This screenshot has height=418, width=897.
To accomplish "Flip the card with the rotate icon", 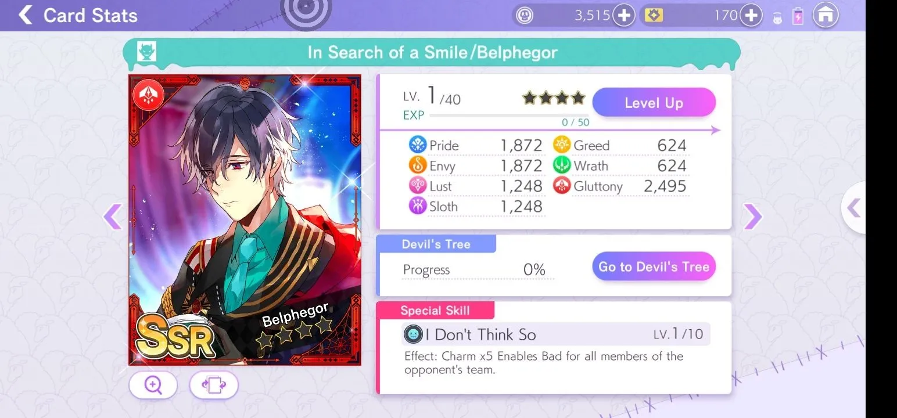I will tap(214, 385).
